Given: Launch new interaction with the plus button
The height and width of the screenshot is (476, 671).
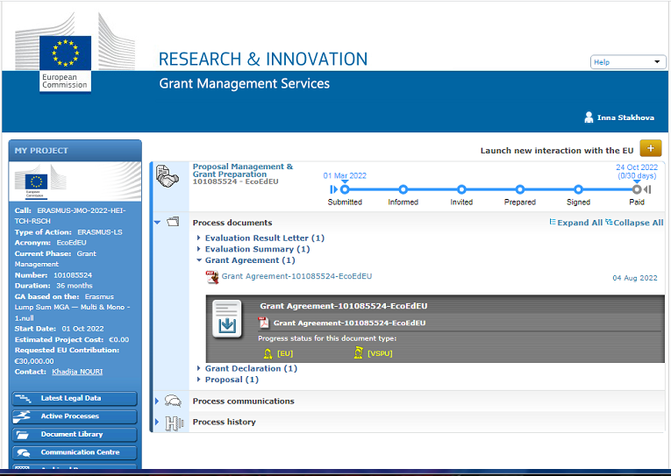Looking at the screenshot, I should 651,148.
